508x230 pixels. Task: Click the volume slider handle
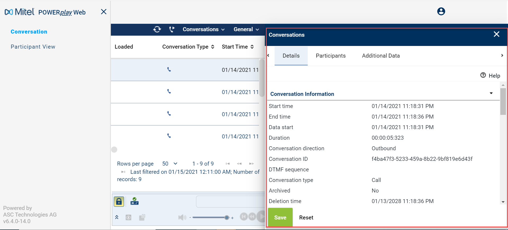pyautogui.click(x=226, y=218)
